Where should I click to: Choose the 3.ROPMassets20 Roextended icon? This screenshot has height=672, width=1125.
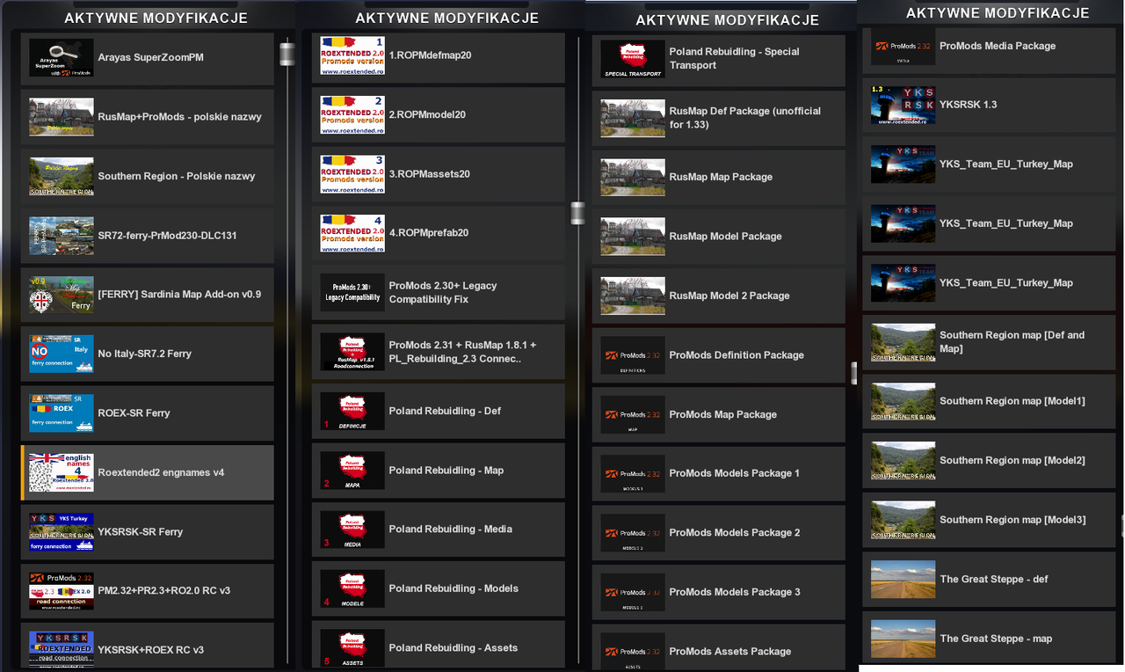pyautogui.click(x=352, y=174)
